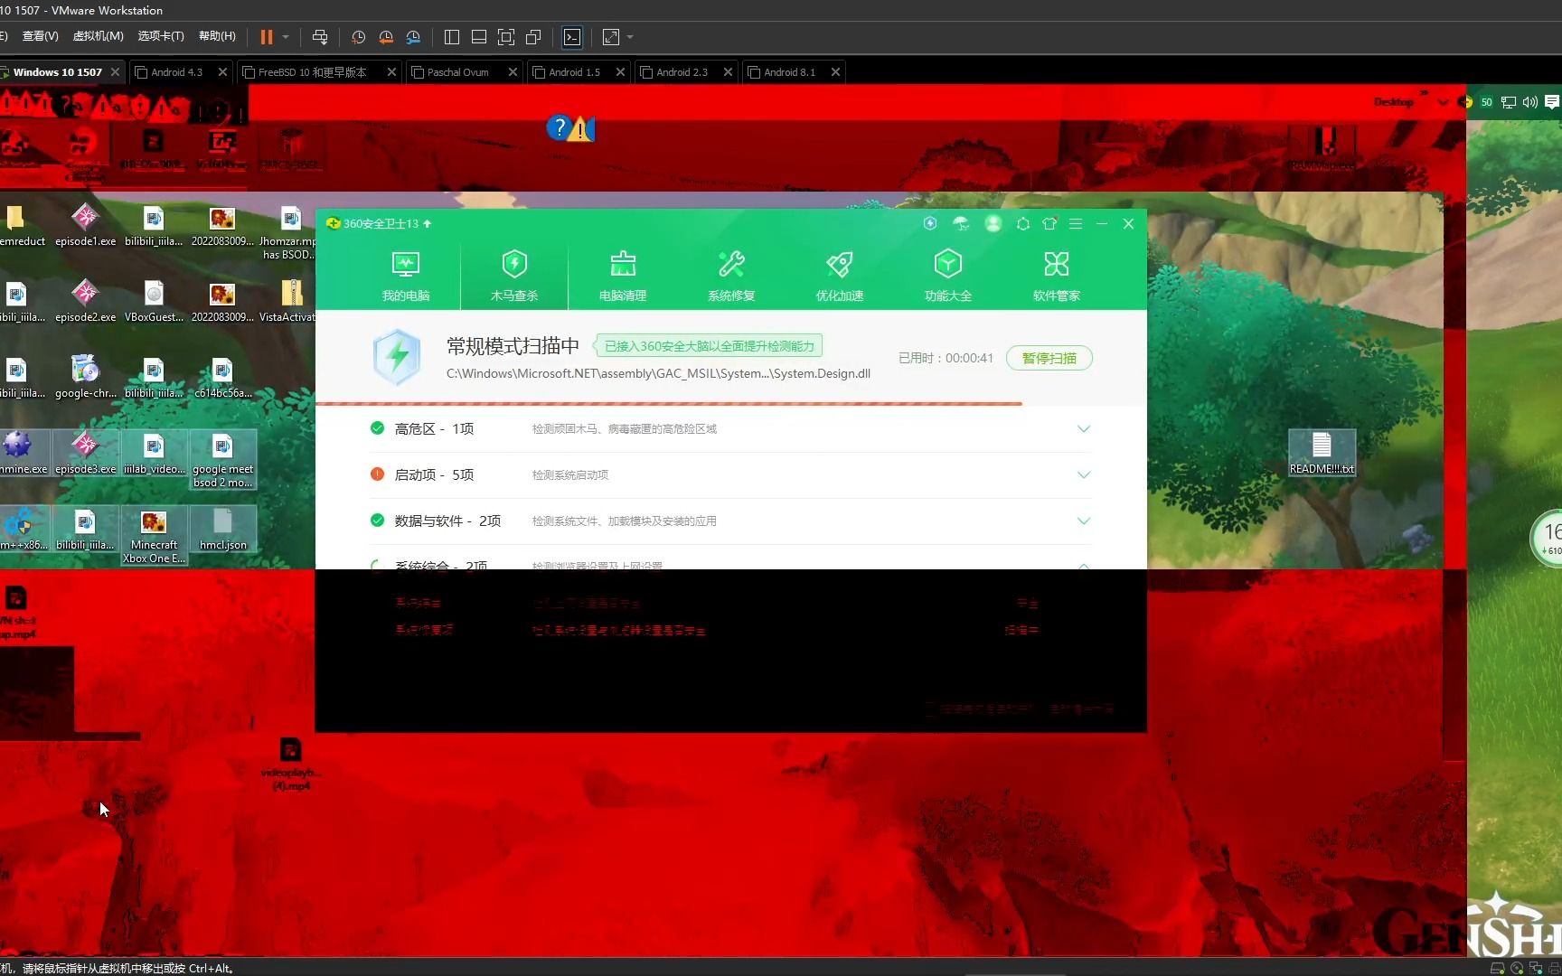Open the 查看(V) menu
This screenshot has height=976, width=1562.
40,36
